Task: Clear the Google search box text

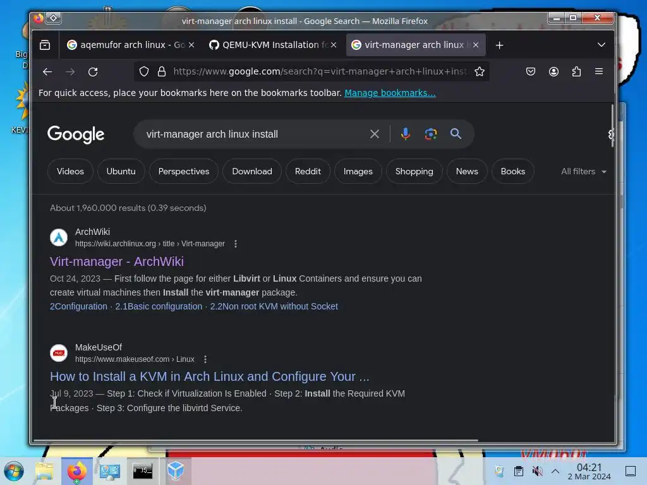Action: click(x=374, y=134)
